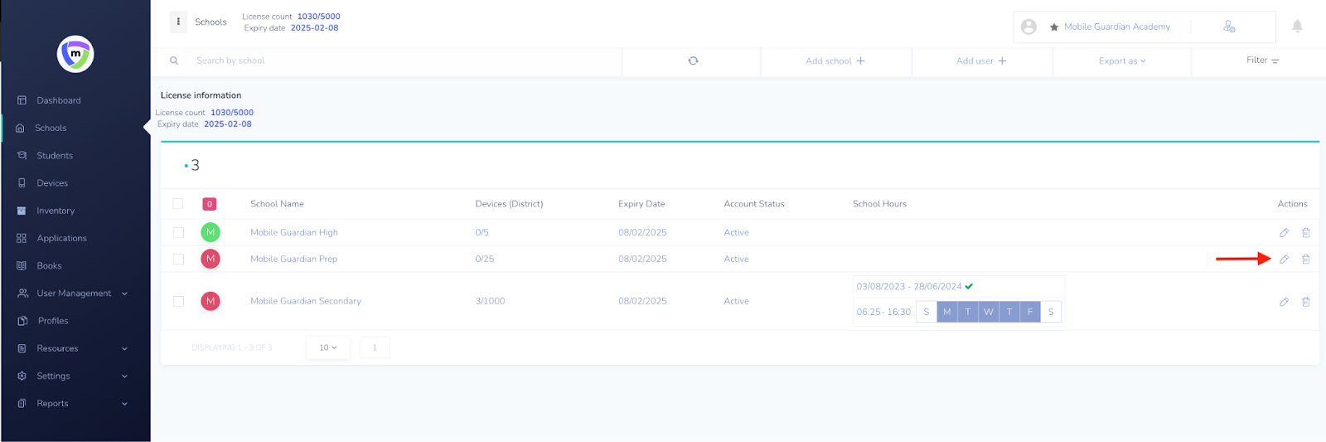1326x442 pixels.
Task: Delete Mobile Guardian Prep school
Action: (x=1305, y=260)
